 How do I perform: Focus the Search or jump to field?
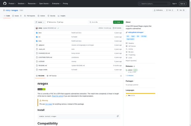click(154, 4)
